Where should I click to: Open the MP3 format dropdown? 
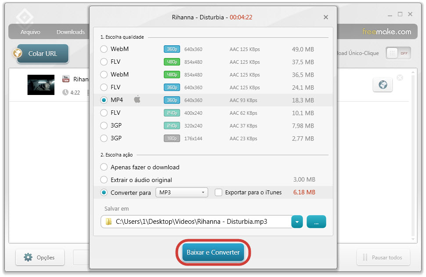tap(182, 193)
